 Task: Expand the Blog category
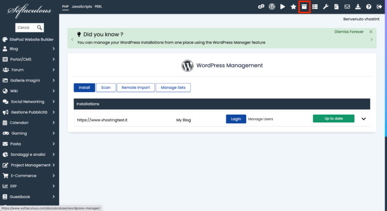29,49
